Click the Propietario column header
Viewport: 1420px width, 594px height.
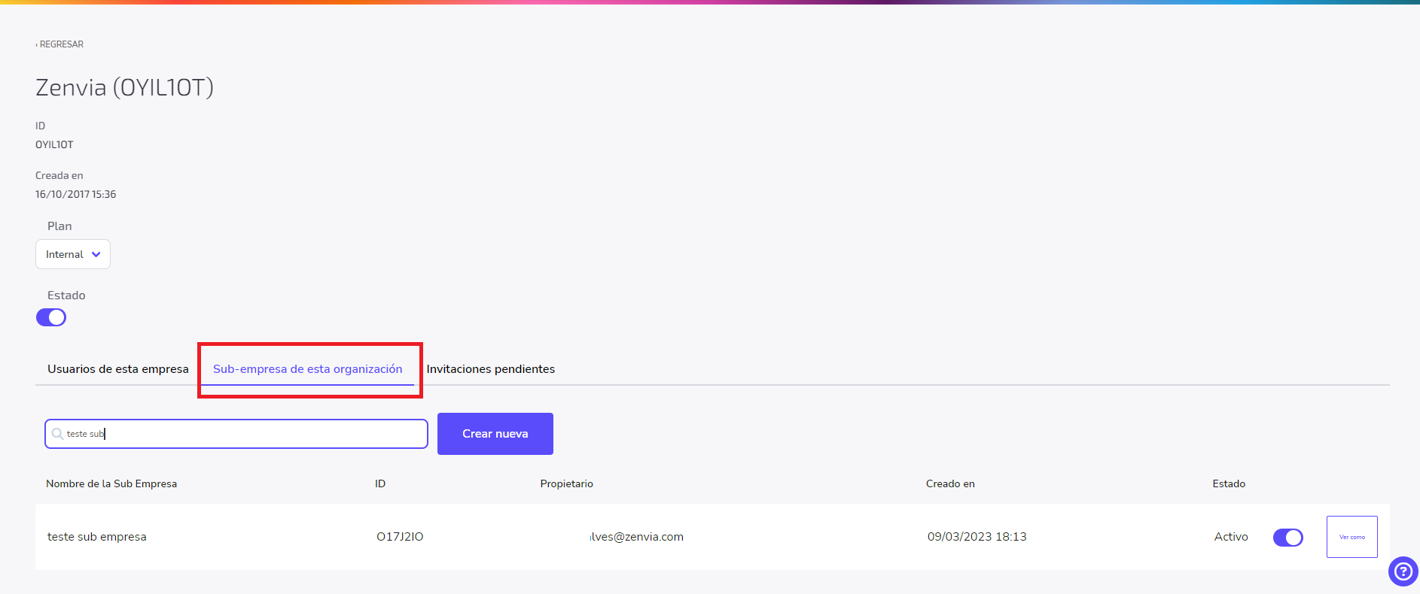(567, 483)
